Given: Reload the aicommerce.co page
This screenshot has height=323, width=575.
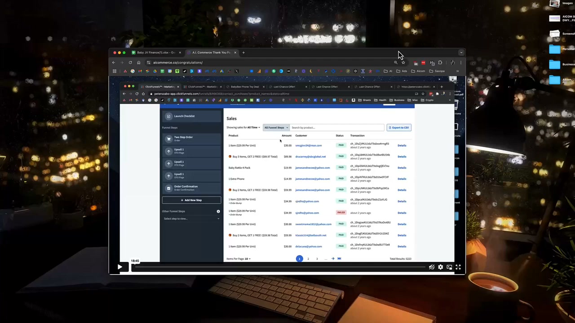Looking at the screenshot, I should click(130, 62).
